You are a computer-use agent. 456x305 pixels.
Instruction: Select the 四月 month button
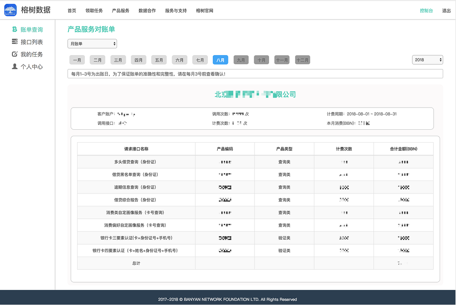[139, 60]
